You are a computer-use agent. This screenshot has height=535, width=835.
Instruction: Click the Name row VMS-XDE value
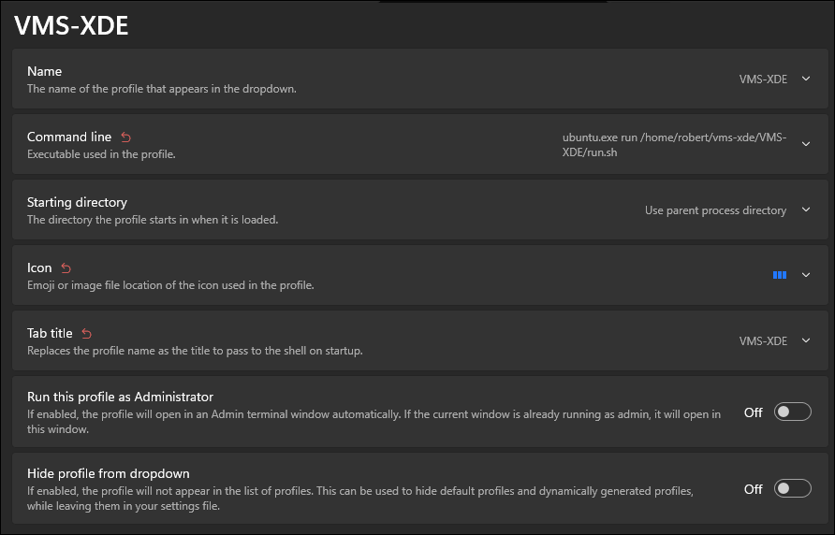(763, 80)
